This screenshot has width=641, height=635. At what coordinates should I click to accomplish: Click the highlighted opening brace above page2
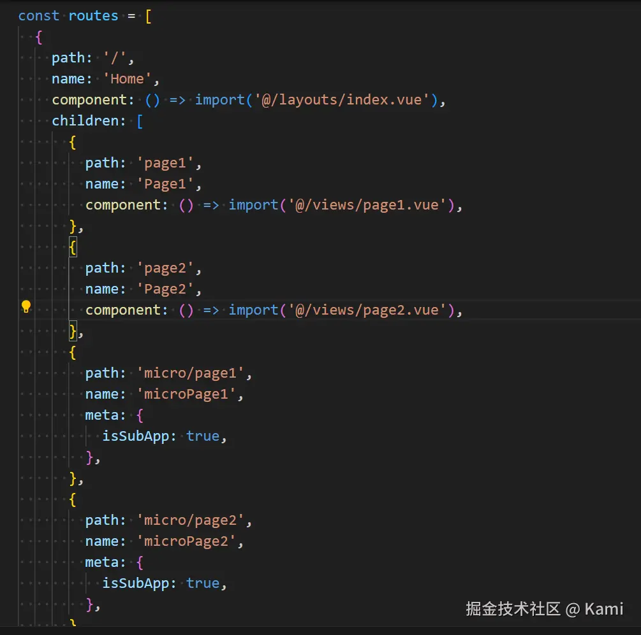coord(73,247)
